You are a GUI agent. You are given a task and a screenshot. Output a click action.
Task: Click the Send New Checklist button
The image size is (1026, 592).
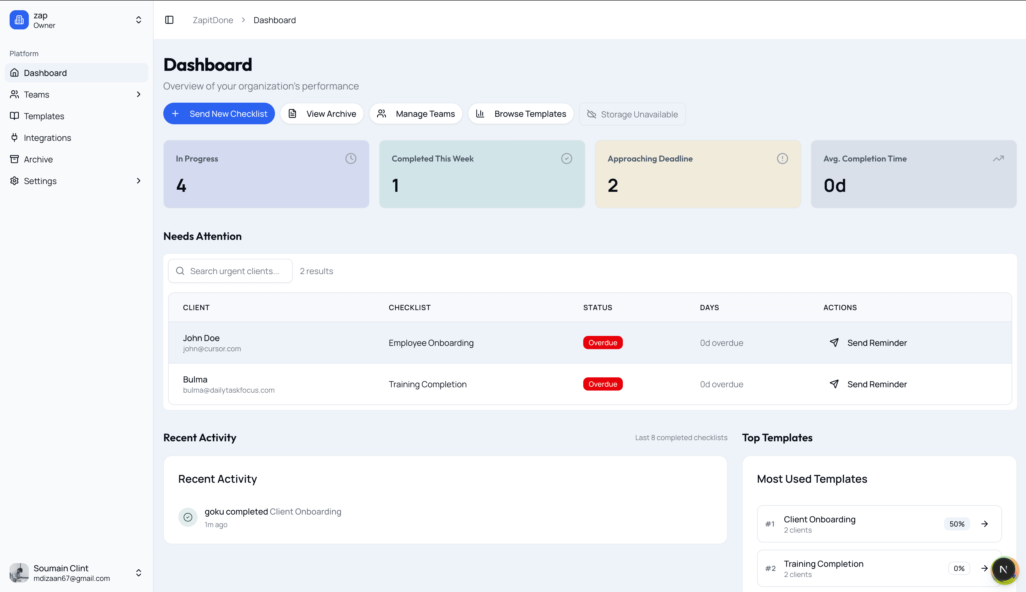click(x=219, y=113)
